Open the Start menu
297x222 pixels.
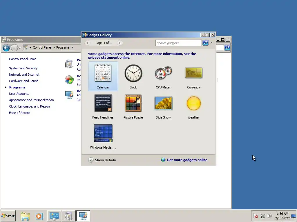[x=8, y=216]
